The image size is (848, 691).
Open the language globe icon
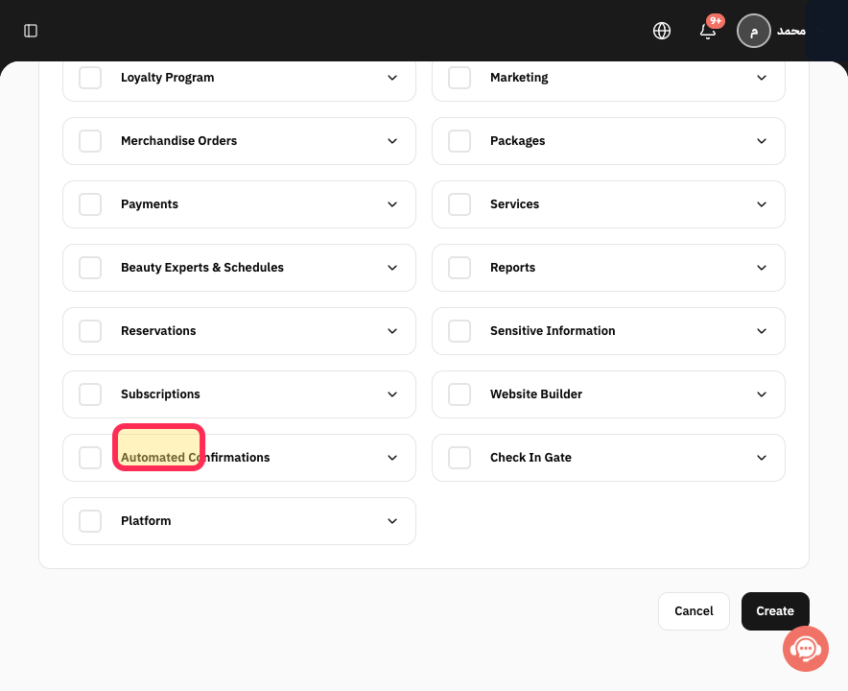661,31
